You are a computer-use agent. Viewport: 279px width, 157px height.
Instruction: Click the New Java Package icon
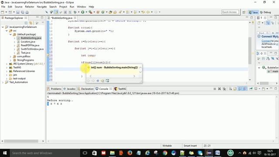click(98, 12)
